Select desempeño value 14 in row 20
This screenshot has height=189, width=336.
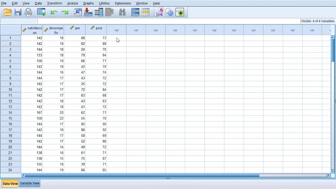point(53,147)
